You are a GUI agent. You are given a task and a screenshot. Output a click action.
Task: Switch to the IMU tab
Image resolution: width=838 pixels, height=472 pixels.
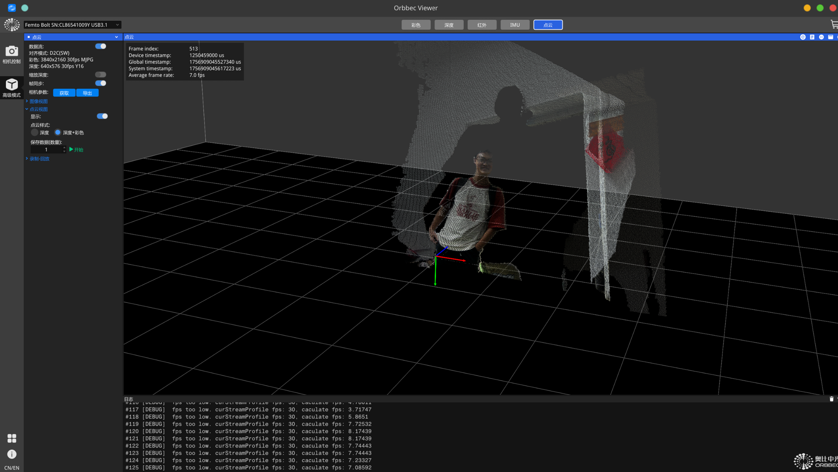coord(515,25)
